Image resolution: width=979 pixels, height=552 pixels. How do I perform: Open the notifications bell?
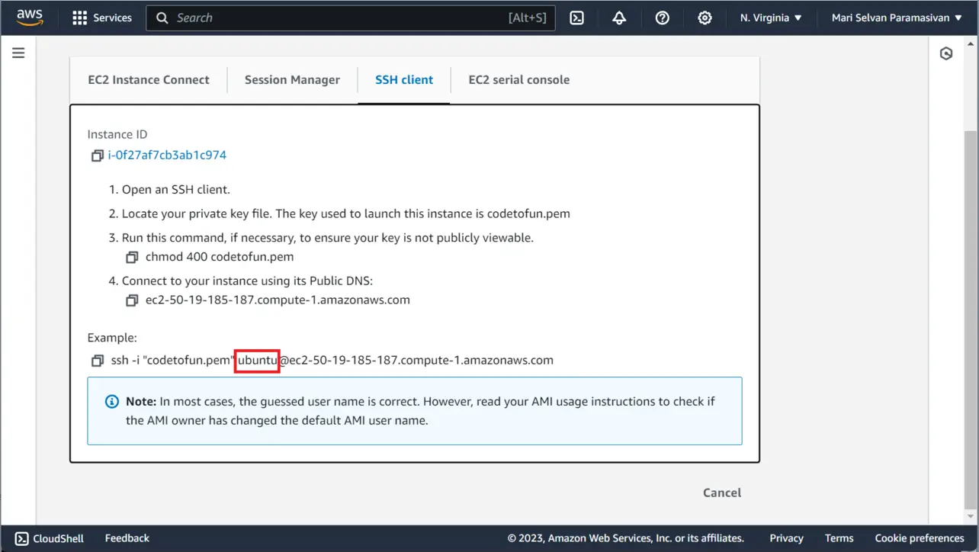tap(619, 18)
